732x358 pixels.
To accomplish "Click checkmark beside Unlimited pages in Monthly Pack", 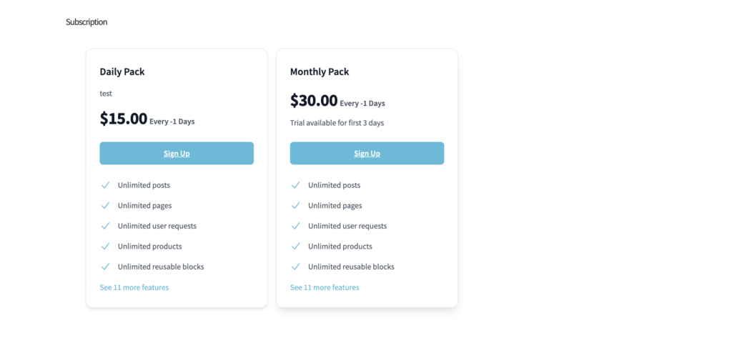I will 295,206.
